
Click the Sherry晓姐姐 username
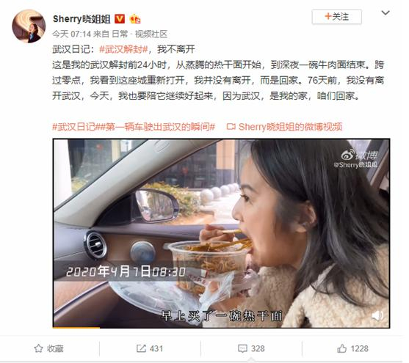point(82,19)
